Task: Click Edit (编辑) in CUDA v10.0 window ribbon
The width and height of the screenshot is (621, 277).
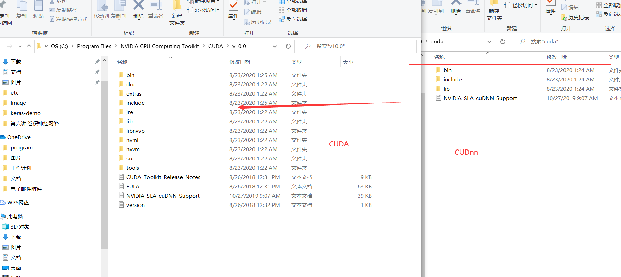Action: (253, 12)
